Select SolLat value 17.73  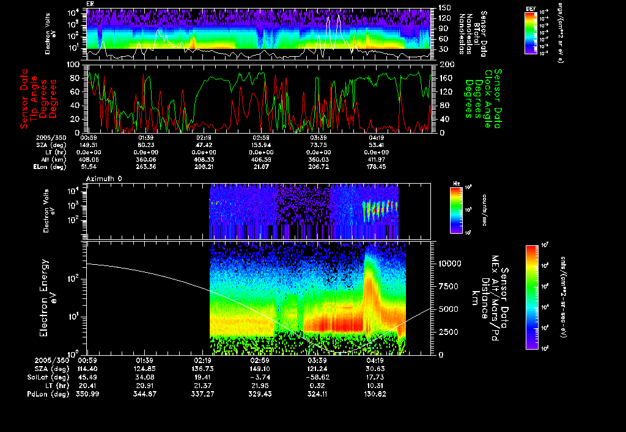(x=375, y=378)
